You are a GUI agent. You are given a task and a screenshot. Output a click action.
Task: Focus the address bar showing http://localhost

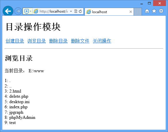[x=54, y=11]
